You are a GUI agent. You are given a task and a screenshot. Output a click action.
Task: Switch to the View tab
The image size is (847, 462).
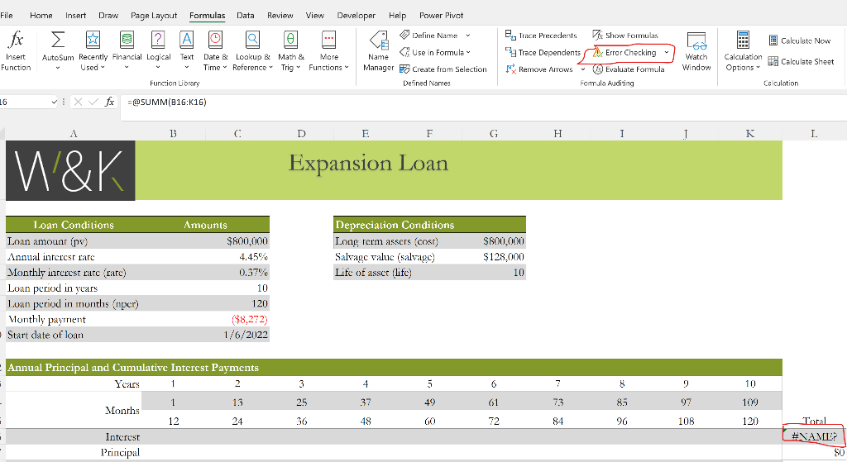point(315,15)
